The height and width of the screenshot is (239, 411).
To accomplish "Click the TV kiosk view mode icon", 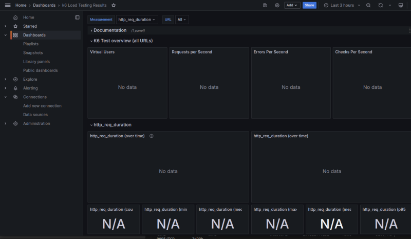I will [401, 5].
